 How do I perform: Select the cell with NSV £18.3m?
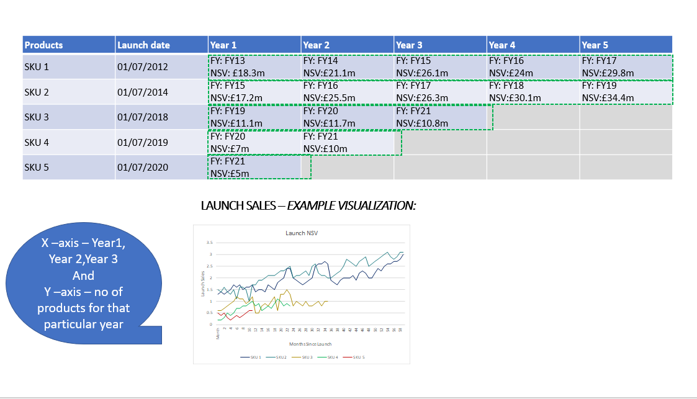pos(254,66)
